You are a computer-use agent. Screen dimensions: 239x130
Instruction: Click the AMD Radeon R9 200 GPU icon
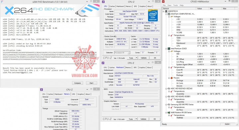click(x=169, y=113)
